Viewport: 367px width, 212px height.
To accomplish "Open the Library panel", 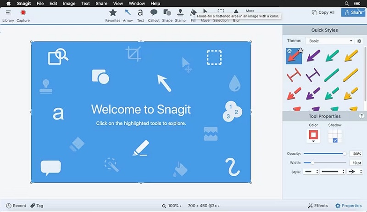I will tap(8, 16).
